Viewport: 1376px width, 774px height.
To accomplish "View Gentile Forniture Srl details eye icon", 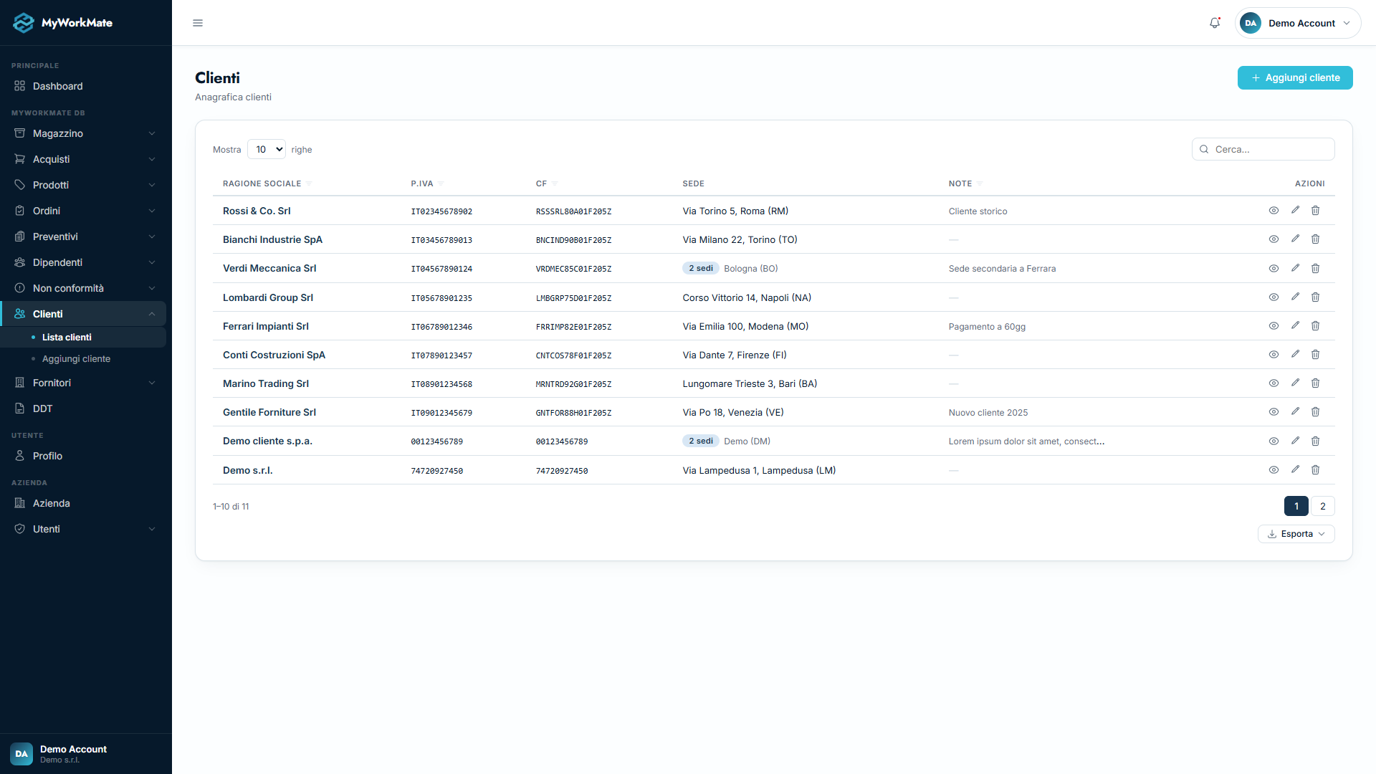I will tap(1274, 412).
